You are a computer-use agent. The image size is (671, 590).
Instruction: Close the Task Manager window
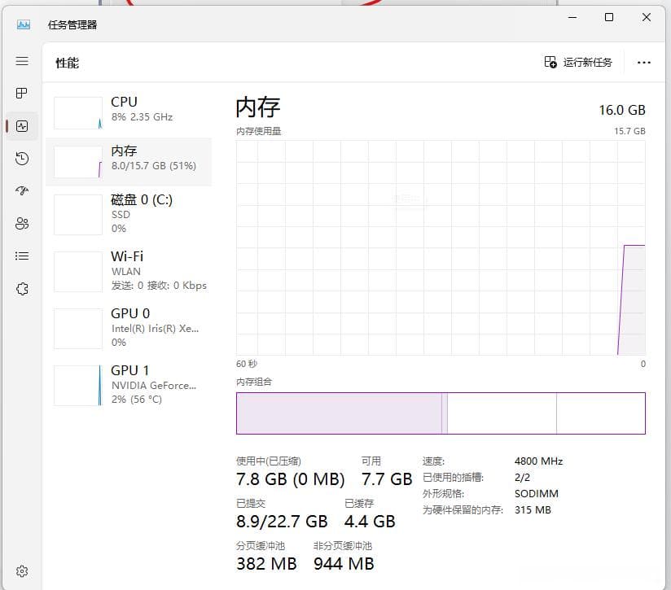click(647, 17)
